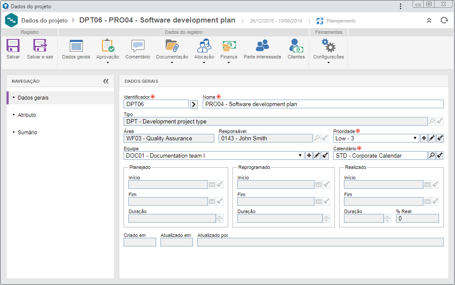Click the % Real input field
Viewport: 455px width, 285px height.
click(x=417, y=218)
